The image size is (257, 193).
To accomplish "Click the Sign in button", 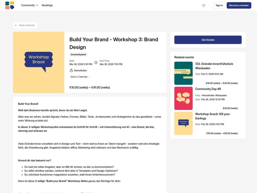I will tap(219, 5).
